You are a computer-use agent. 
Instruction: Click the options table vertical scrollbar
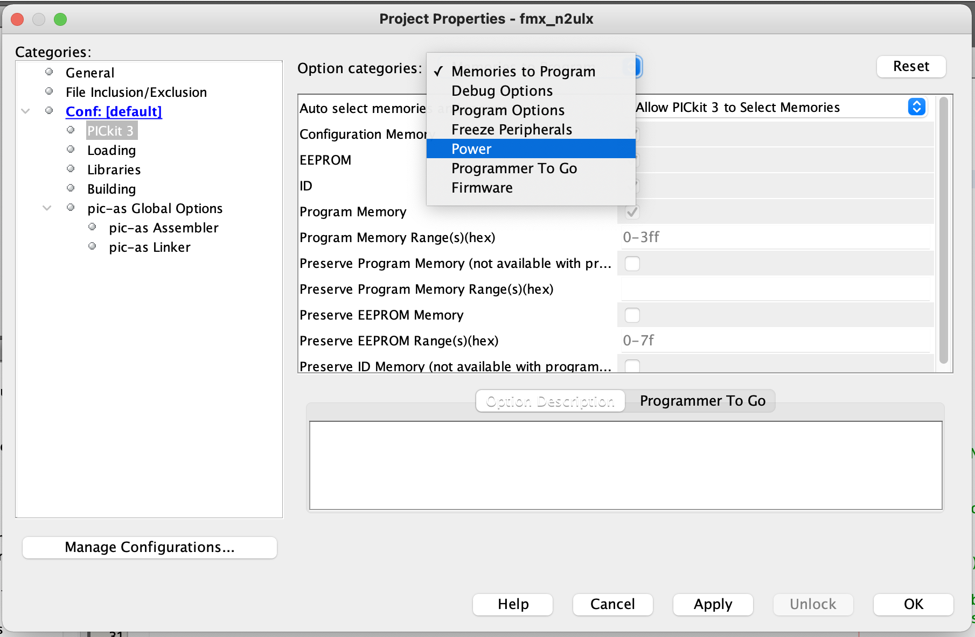click(x=943, y=231)
